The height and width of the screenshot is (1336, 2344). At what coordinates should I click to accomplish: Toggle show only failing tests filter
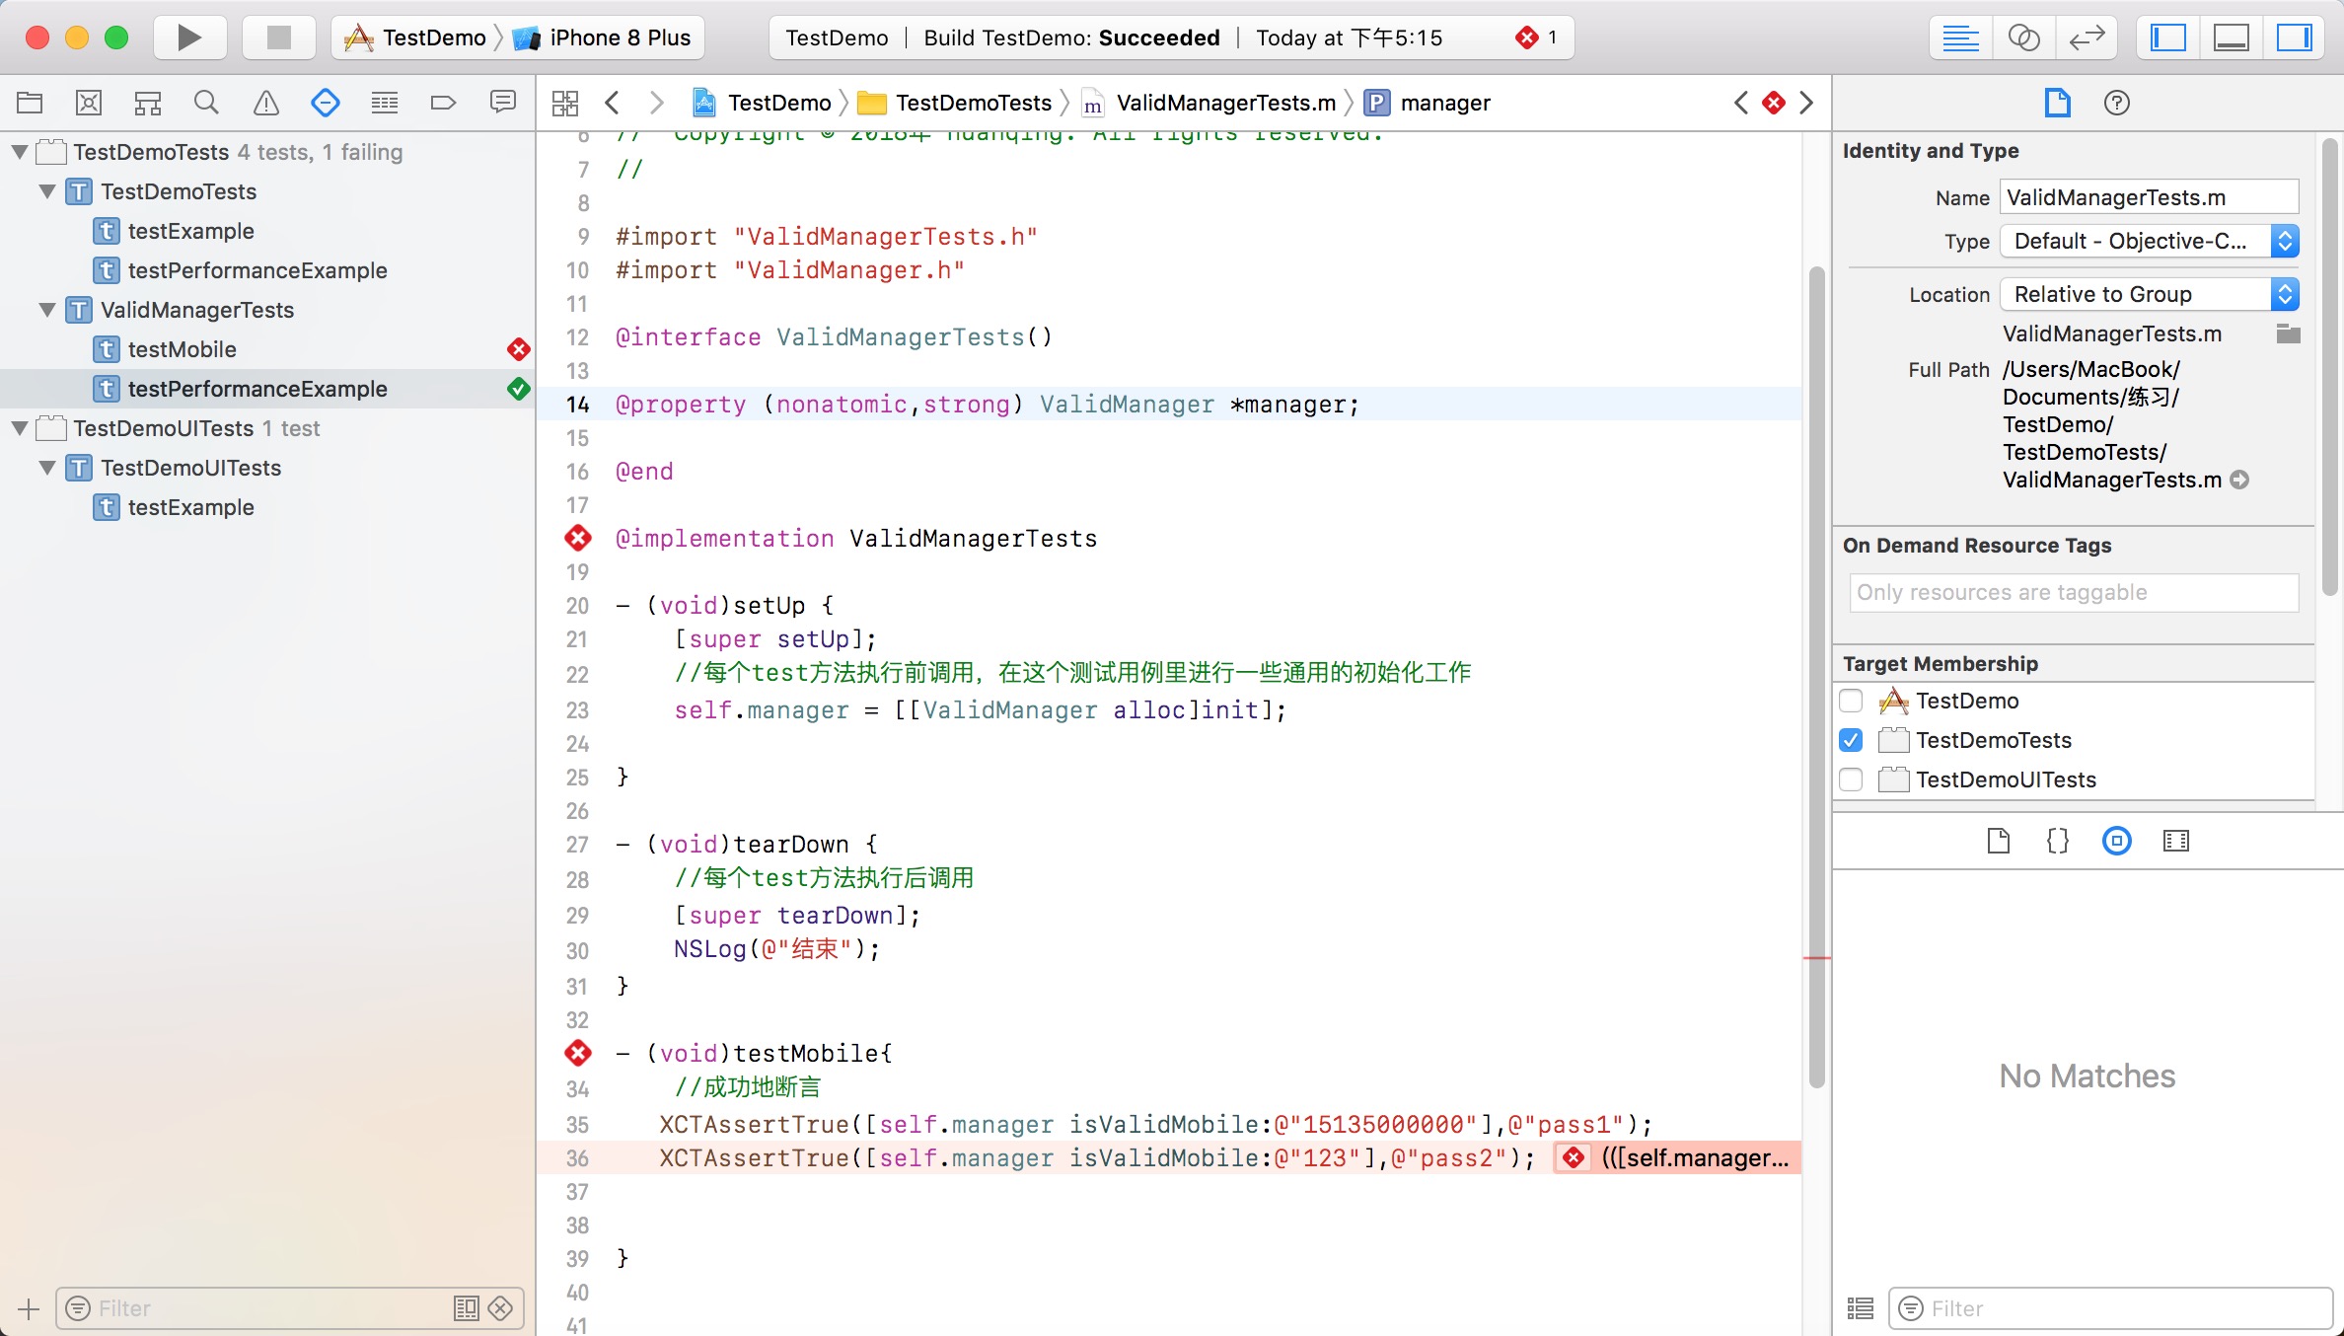pyautogui.click(x=501, y=1308)
